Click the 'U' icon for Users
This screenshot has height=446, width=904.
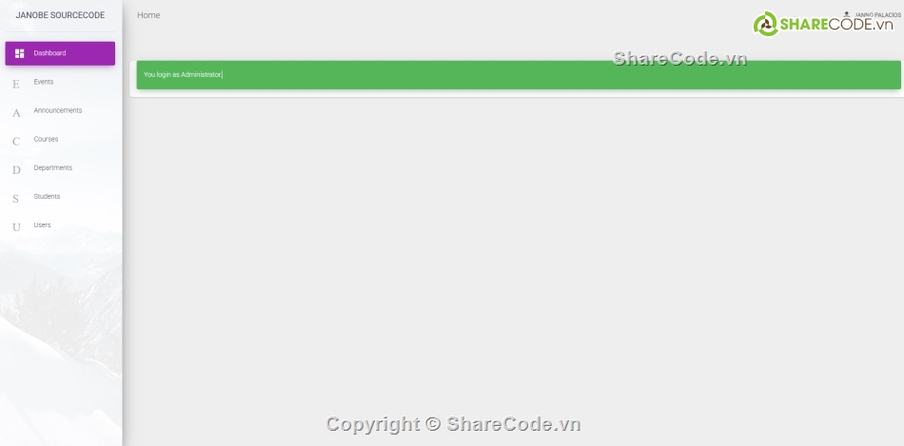15,226
